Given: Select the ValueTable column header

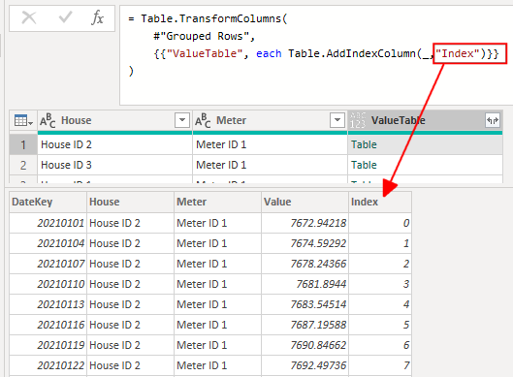Looking at the screenshot, I should pos(425,120).
